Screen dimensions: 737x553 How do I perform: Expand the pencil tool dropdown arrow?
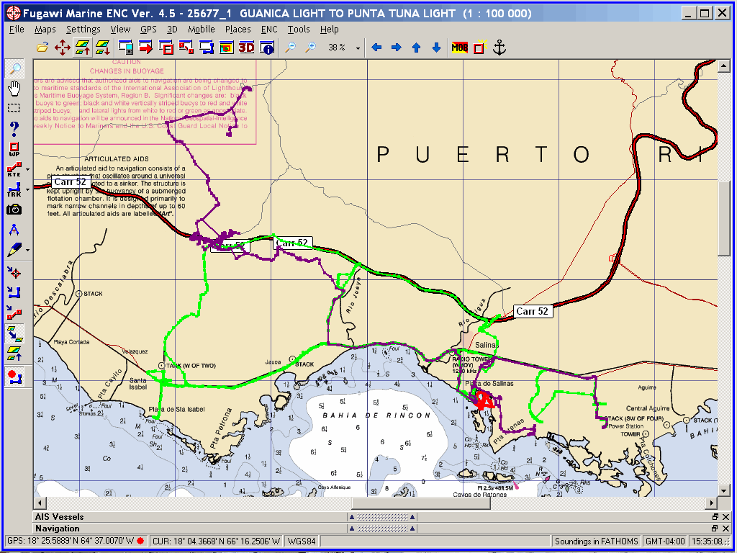tap(28, 250)
